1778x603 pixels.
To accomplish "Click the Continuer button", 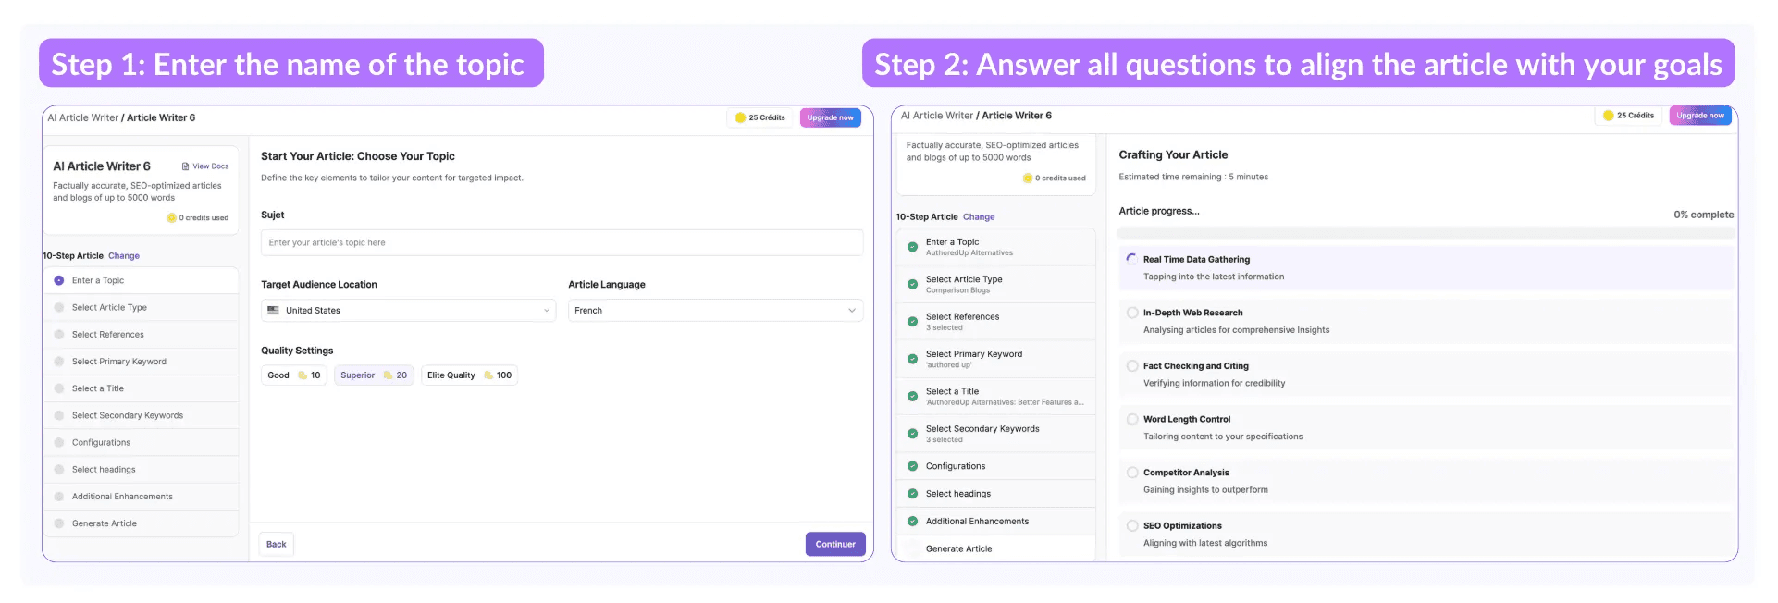I will 835,545.
